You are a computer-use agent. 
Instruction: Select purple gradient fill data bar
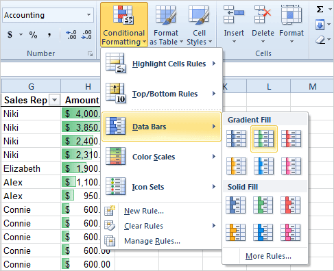pyautogui.click(x=291, y=166)
